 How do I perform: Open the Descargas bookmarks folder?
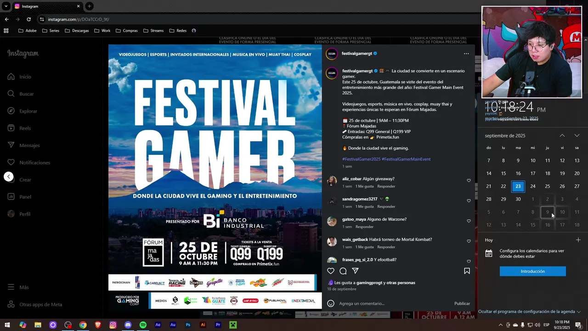[77, 31]
